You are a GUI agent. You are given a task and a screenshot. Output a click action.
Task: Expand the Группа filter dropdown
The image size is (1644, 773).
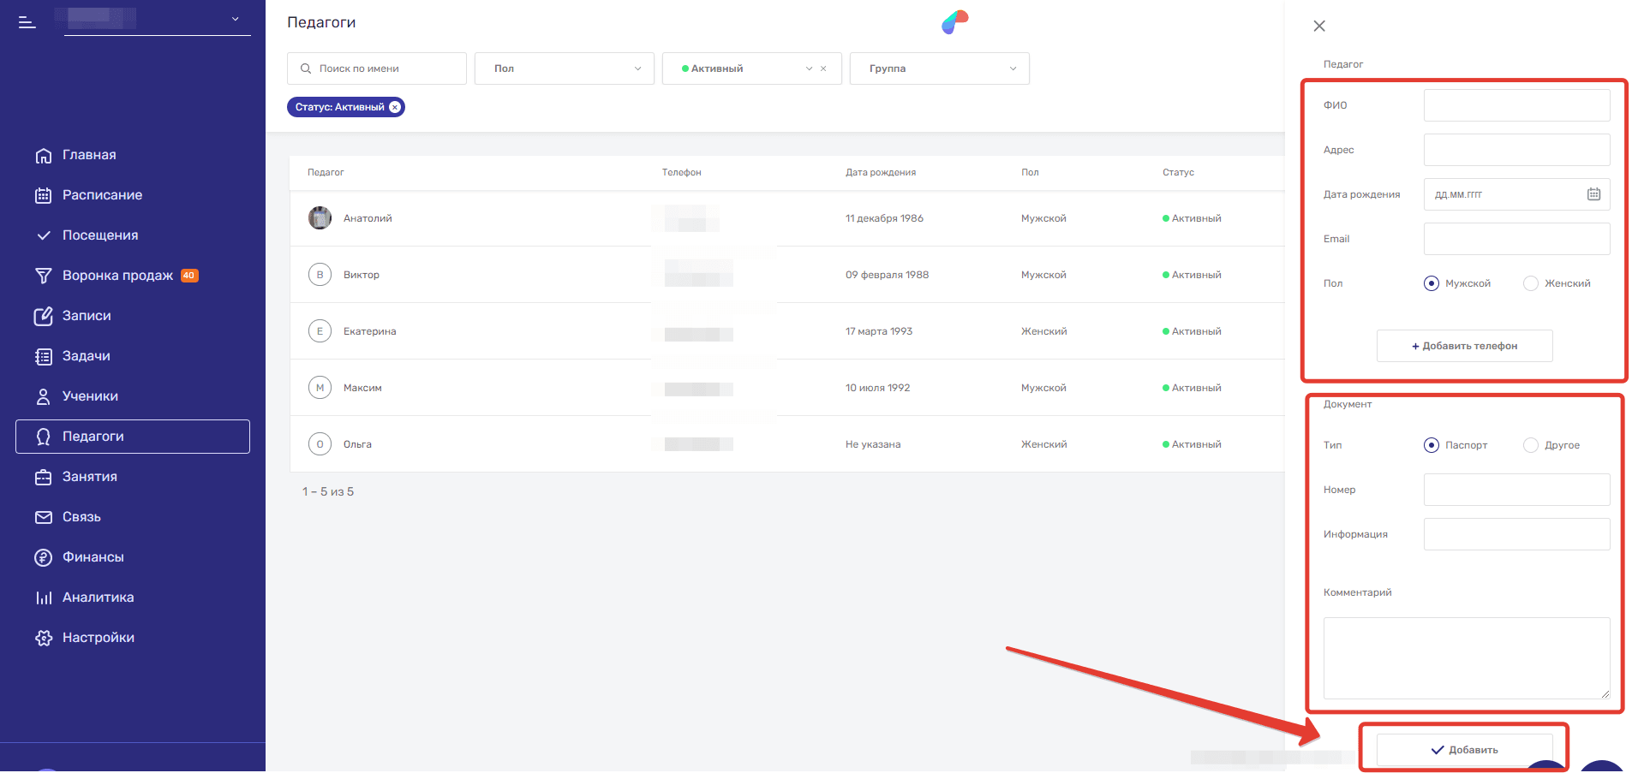click(939, 68)
